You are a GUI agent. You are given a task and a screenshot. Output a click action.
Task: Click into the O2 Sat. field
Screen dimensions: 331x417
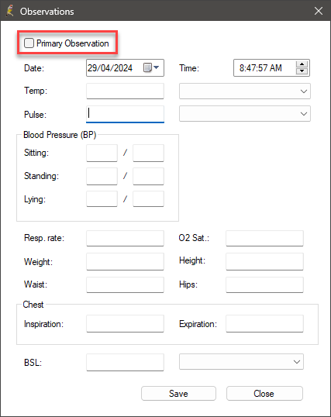pos(264,238)
